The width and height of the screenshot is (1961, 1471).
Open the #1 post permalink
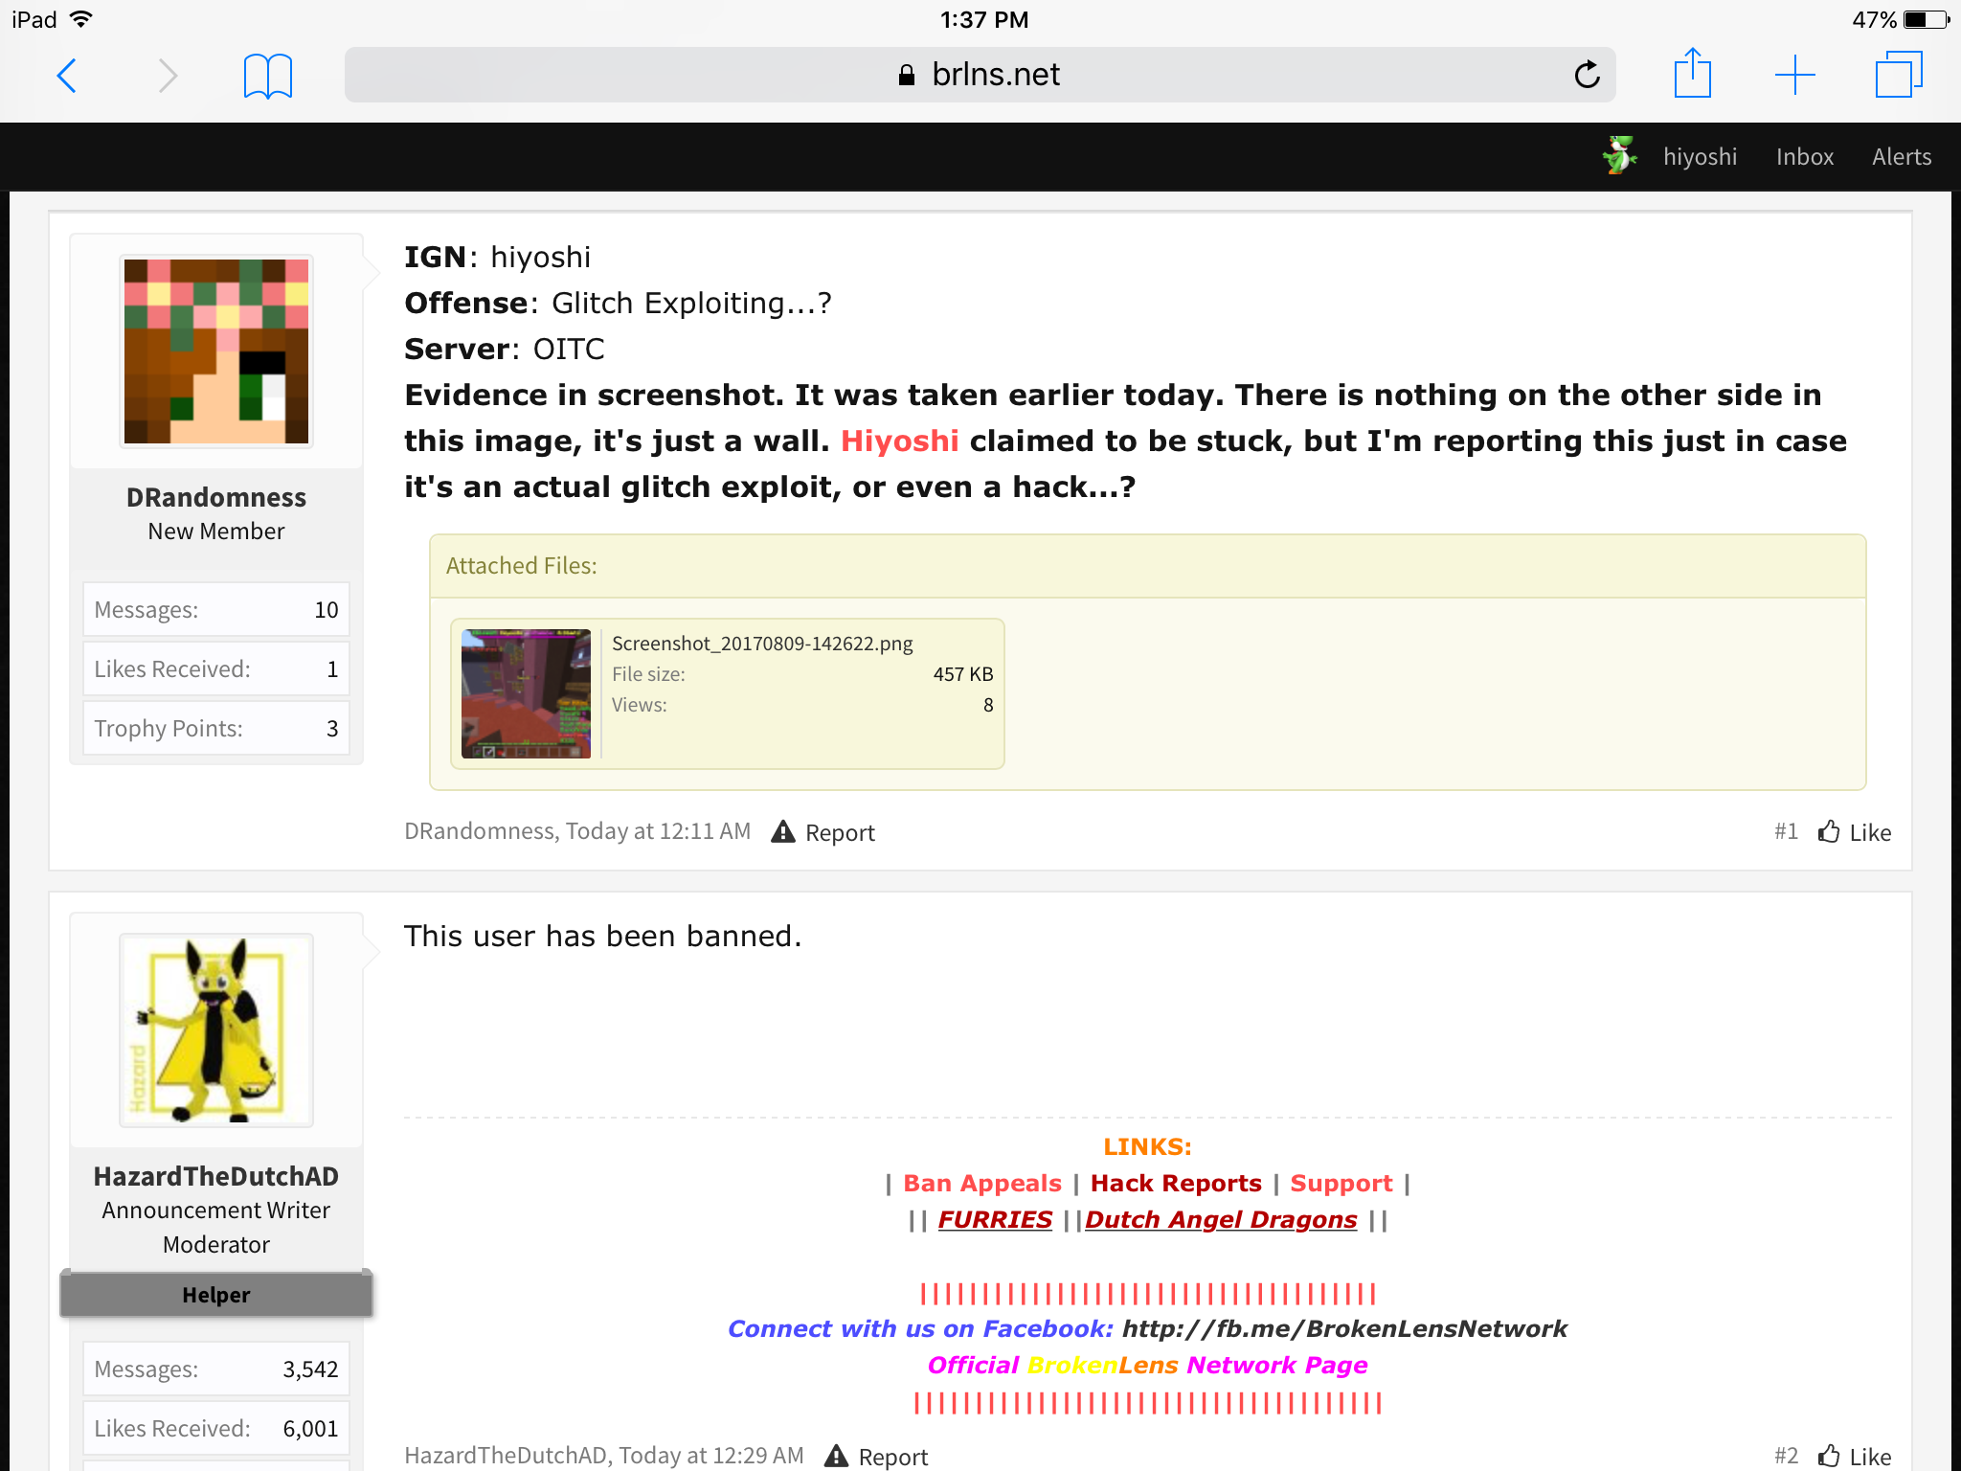tap(1786, 831)
